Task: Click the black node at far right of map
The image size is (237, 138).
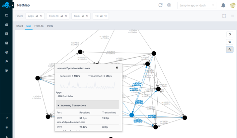Action: tap(185, 118)
